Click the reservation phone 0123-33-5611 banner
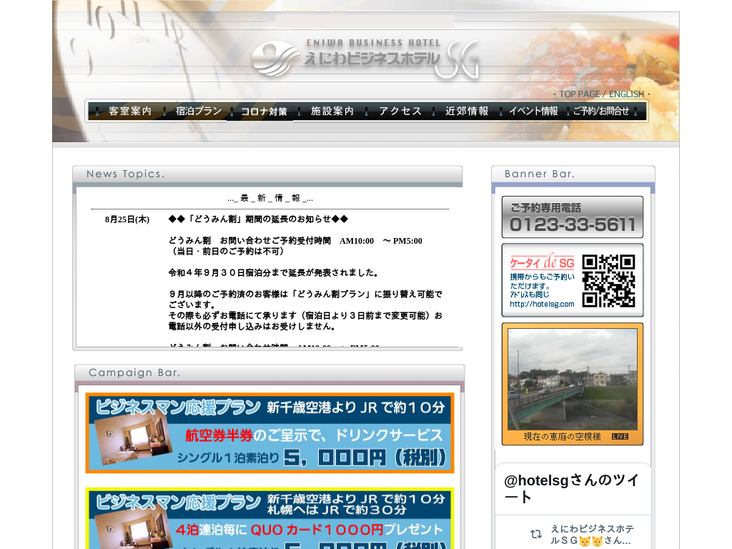 click(573, 217)
